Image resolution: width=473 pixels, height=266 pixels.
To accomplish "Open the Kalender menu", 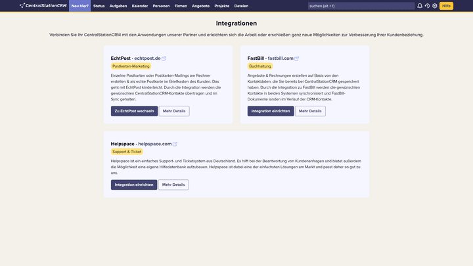I will pyautogui.click(x=140, y=6).
